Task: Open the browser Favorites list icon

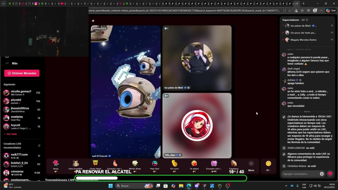Action: (302, 11)
